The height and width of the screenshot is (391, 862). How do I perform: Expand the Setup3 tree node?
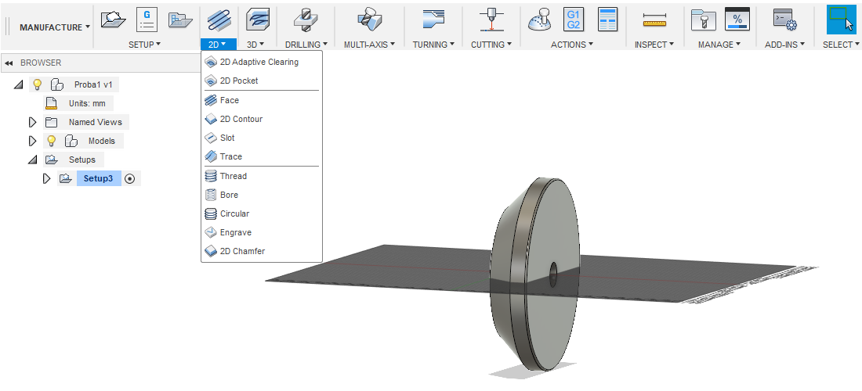[x=46, y=178]
